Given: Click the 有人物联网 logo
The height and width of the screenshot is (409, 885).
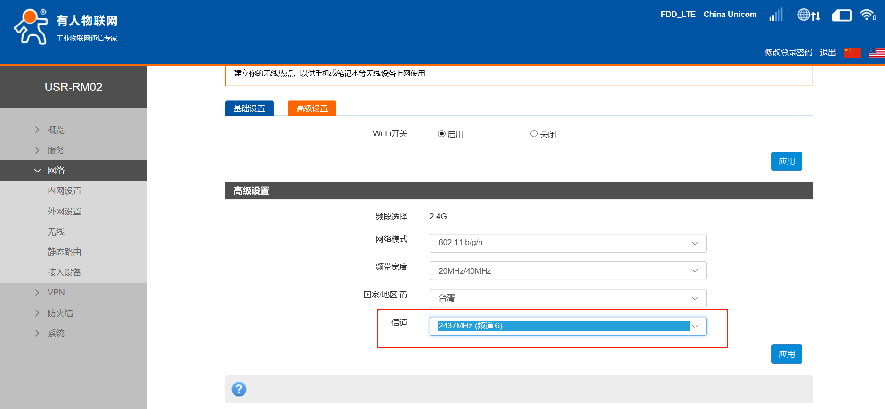Looking at the screenshot, I should [66, 27].
